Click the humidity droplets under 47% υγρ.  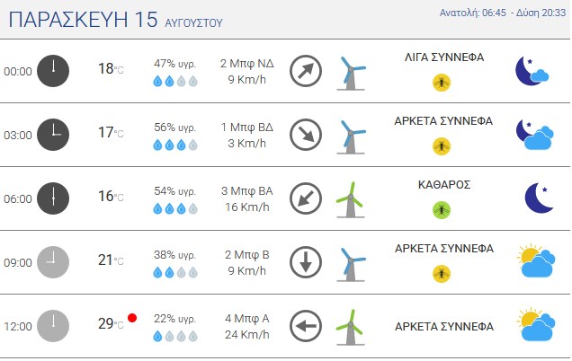click(x=175, y=81)
